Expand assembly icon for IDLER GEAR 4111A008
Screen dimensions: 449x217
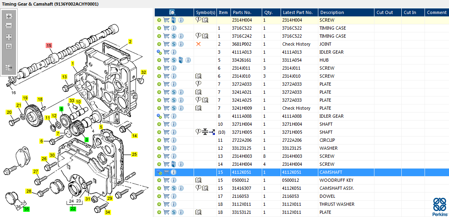[x=159, y=116]
